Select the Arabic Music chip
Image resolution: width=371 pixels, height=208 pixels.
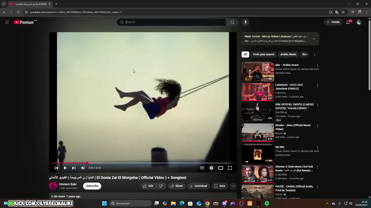pos(288,54)
